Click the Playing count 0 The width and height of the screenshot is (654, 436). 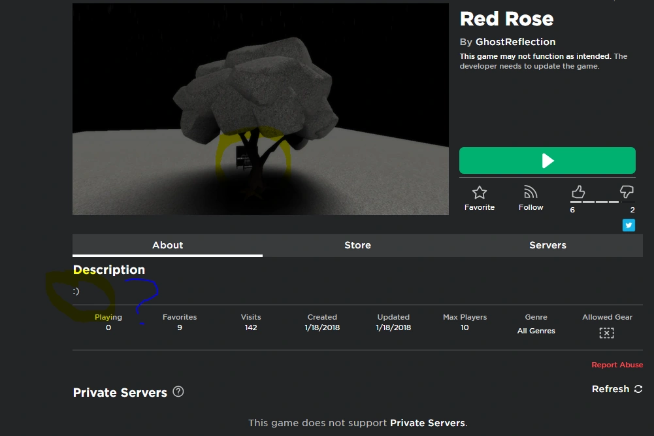[108, 327]
